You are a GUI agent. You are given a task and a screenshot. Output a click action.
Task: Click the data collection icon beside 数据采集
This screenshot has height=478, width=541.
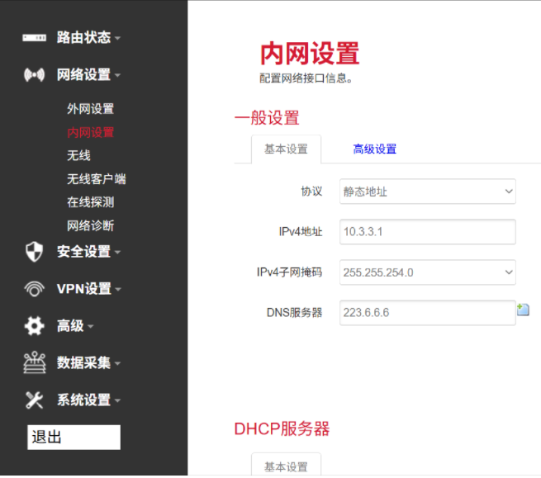34,362
